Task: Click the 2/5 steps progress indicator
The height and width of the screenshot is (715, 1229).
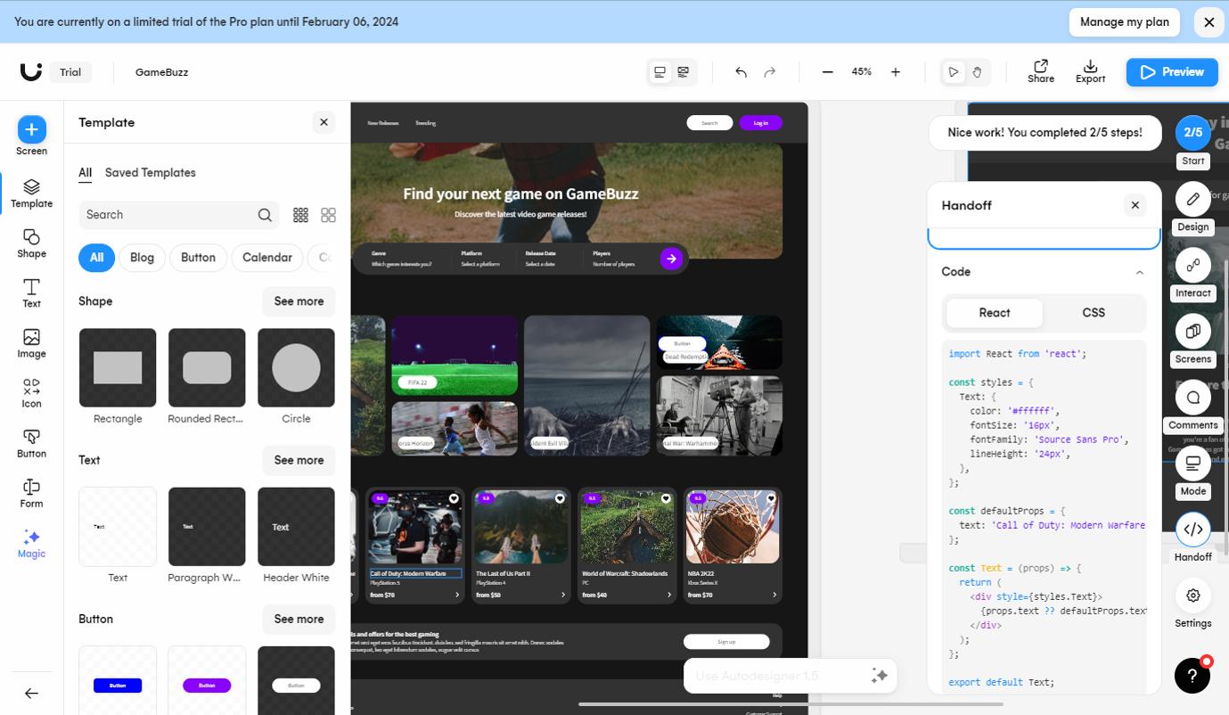Action: (1192, 132)
